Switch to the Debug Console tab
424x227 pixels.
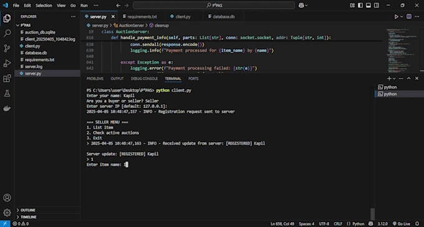point(145,79)
